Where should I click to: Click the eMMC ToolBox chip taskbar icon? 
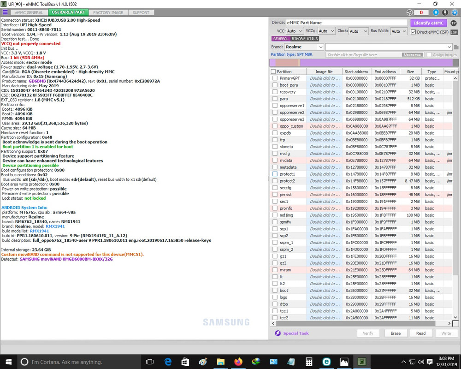[x=361, y=362]
